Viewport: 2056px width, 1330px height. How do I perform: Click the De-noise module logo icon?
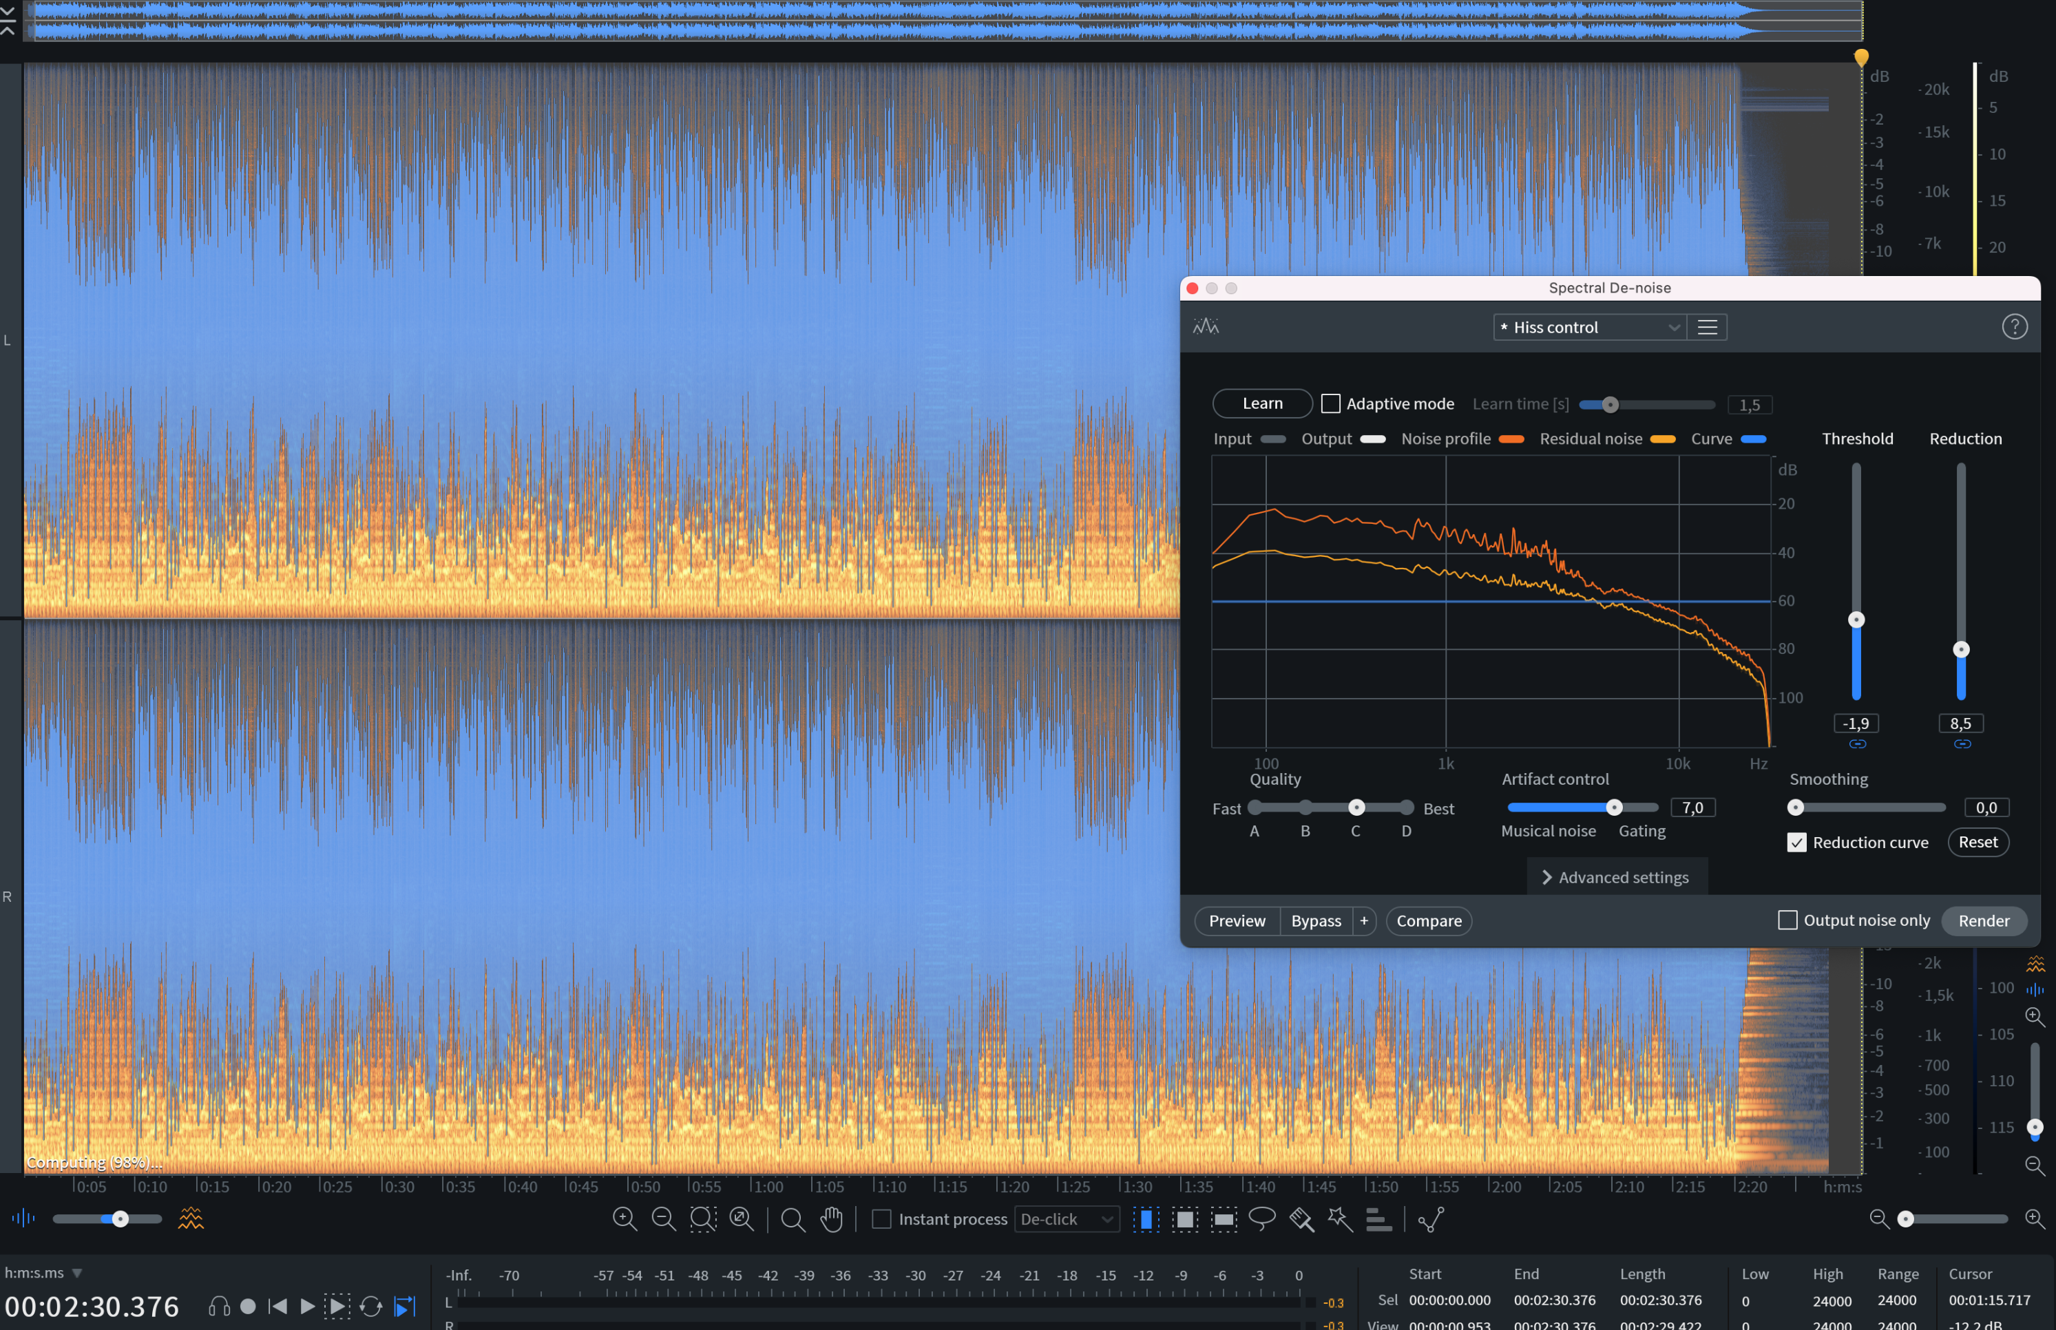click(x=1206, y=326)
